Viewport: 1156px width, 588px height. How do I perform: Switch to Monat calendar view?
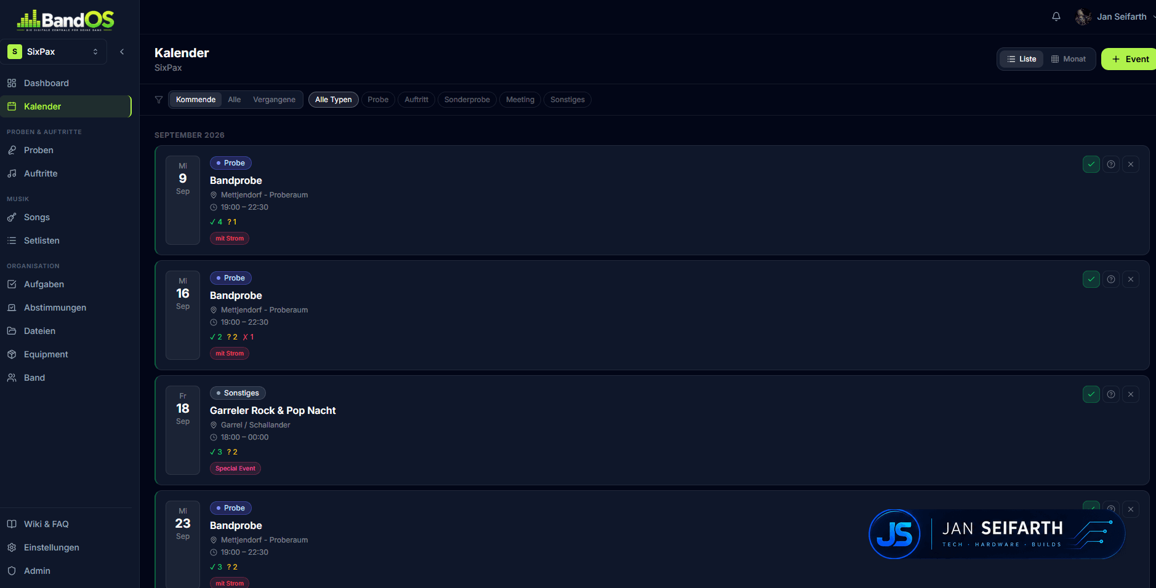(x=1069, y=59)
